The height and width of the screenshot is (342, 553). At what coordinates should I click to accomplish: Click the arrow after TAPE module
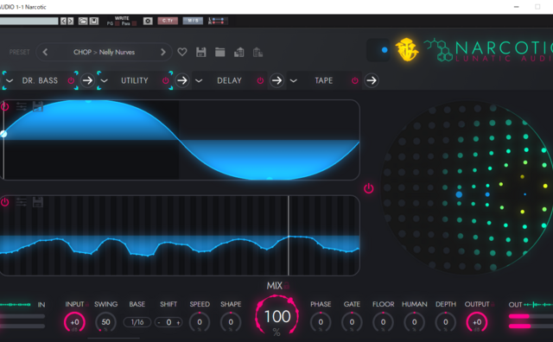point(371,80)
